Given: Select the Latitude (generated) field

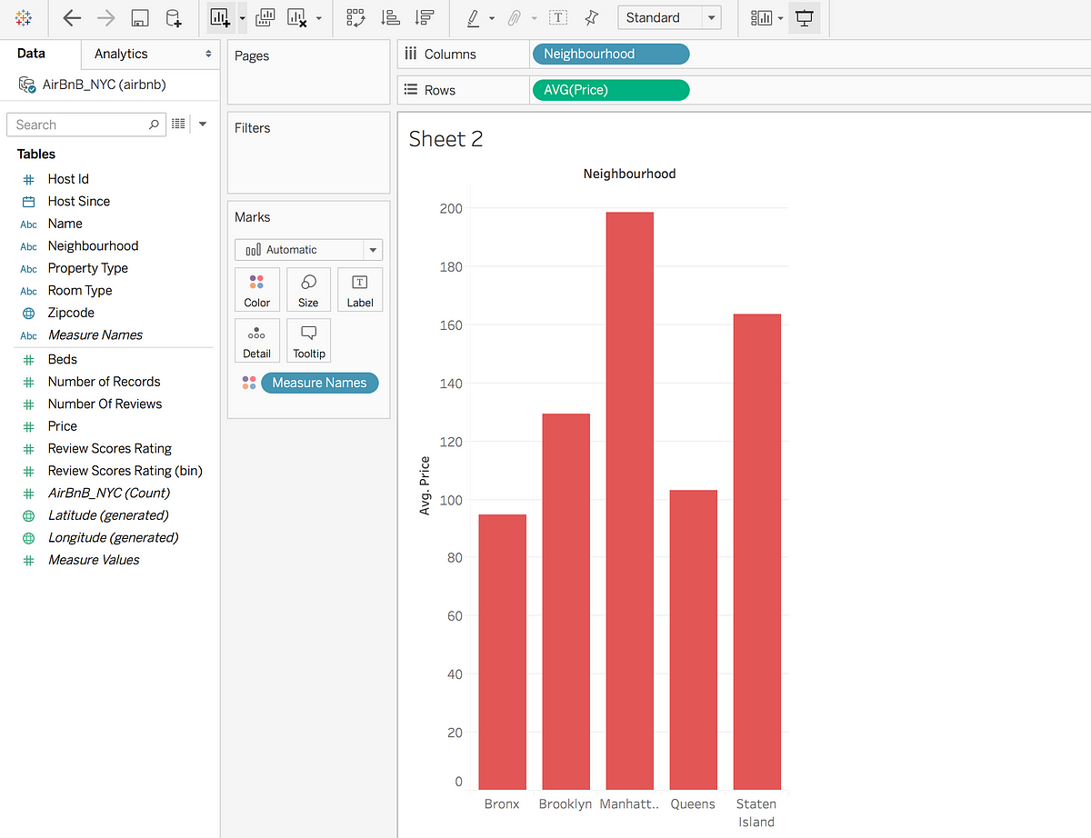Looking at the screenshot, I should click(108, 515).
